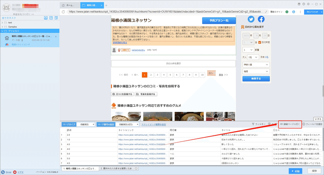Collapse data panel with 折る button

[x=318, y=119]
